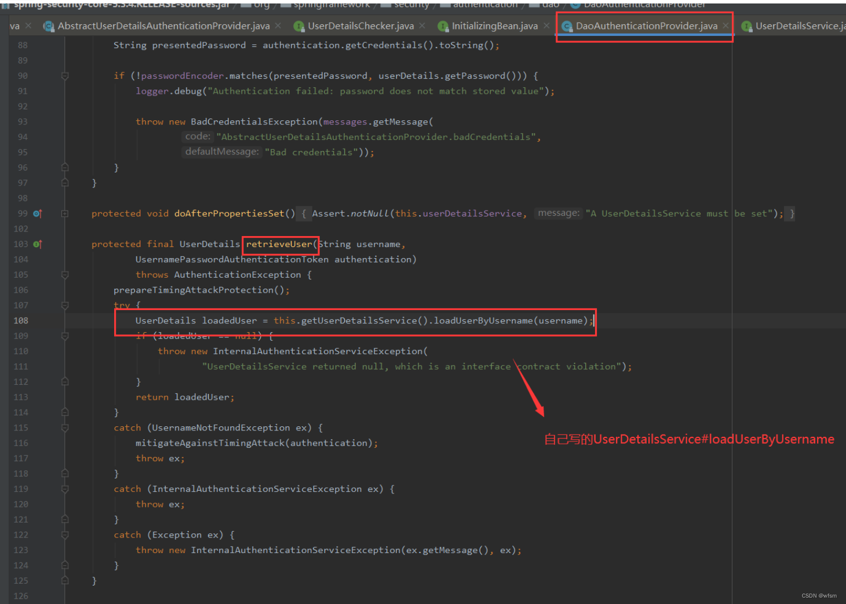Click getUserDetailsService on line 108
Image resolution: width=846 pixels, height=604 pixels.
359,321
